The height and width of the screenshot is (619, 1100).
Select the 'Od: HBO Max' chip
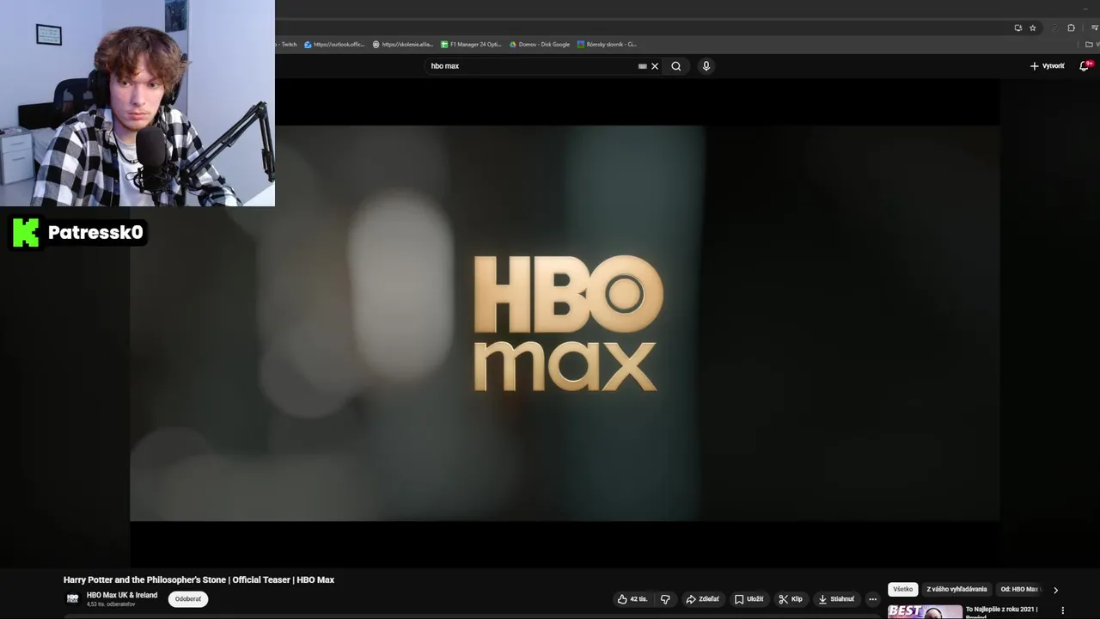(1020, 590)
